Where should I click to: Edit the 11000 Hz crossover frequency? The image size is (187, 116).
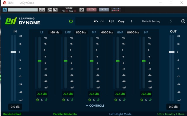[x=133, y=33]
